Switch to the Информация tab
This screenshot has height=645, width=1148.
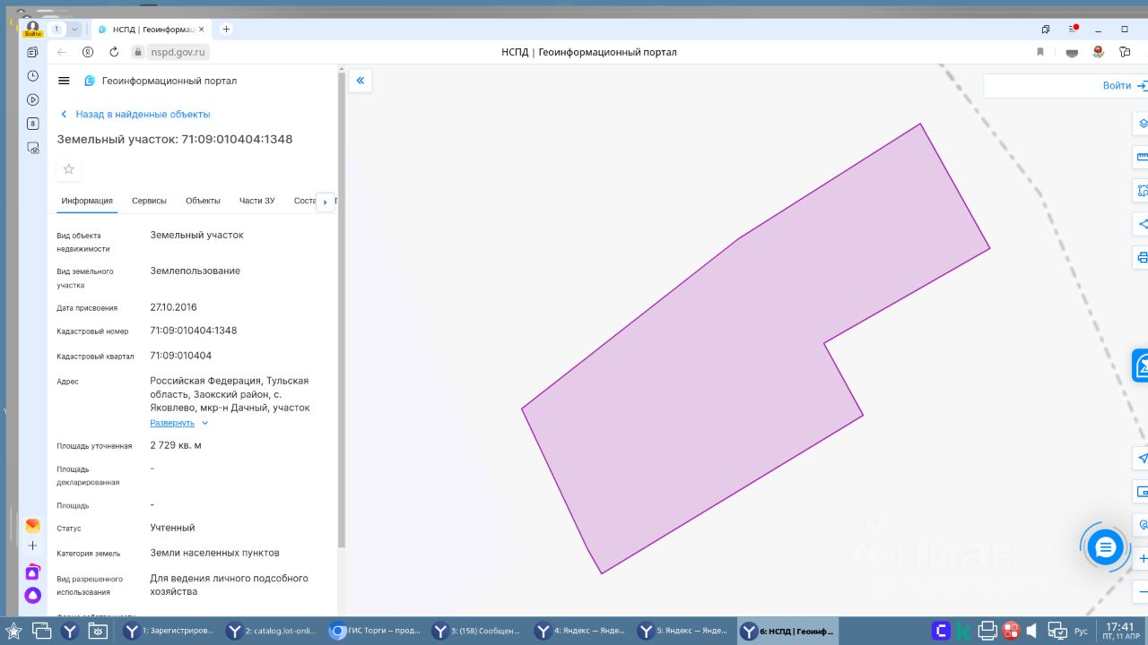[87, 201]
